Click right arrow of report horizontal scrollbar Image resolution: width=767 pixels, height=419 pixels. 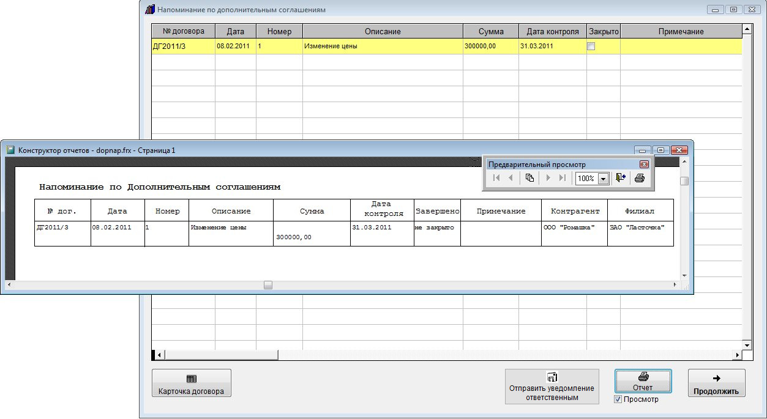pos(675,285)
